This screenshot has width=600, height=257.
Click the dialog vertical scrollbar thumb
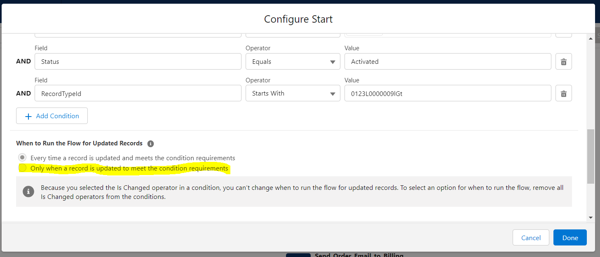591,157
